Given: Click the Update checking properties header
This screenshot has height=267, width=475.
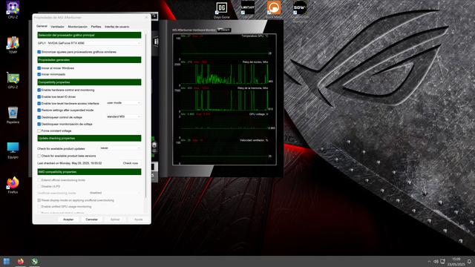Looking at the screenshot, I should 89,139.
